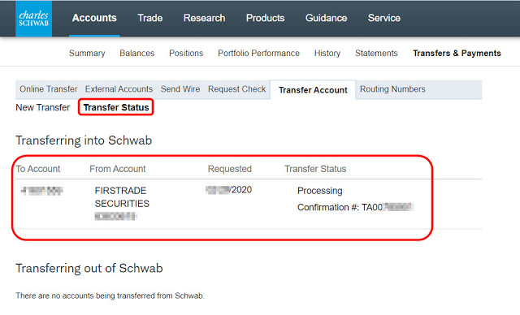Viewport: 520px width, 315px height.
Task: Select Transfers & Payments
Action: point(457,54)
